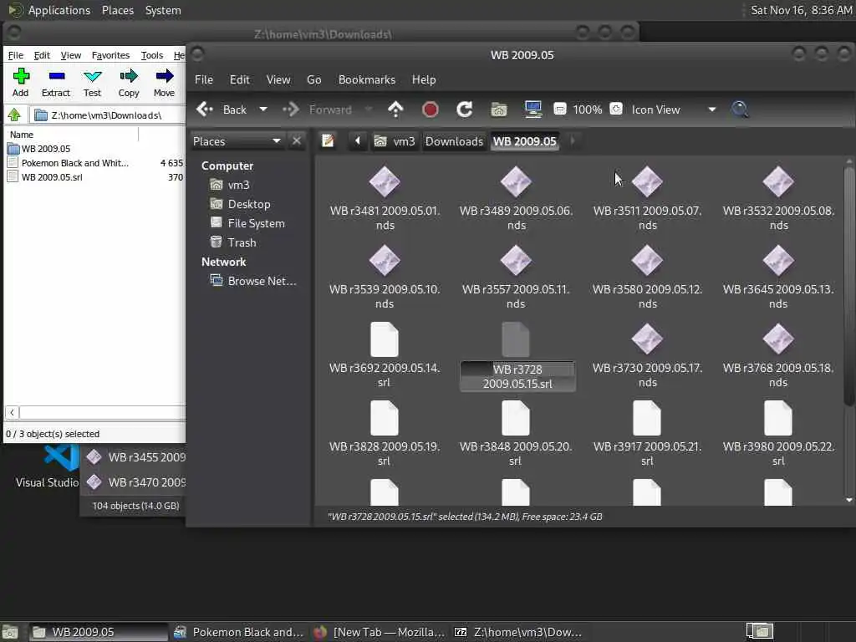Viewport: 856px width, 642px height.
Task: Open the Go menu
Action: (314, 79)
